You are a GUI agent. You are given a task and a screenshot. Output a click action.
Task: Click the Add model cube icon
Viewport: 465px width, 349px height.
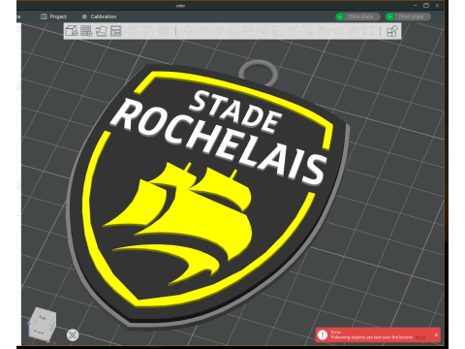(72, 31)
